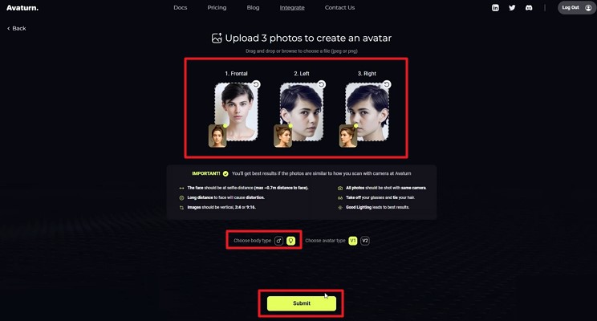
Task: Reset the Left photo with its reload icon
Action: 322,84
